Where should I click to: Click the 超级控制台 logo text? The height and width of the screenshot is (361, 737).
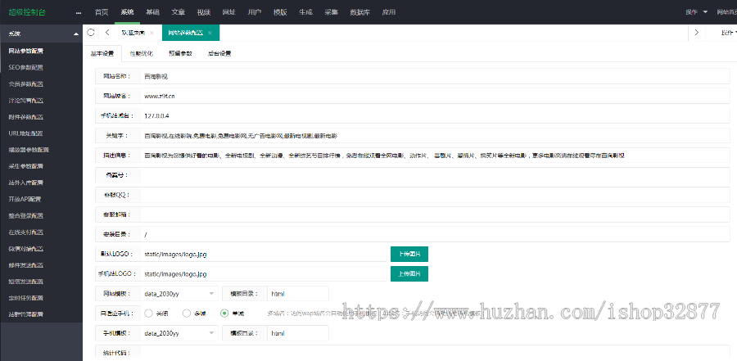click(x=27, y=12)
